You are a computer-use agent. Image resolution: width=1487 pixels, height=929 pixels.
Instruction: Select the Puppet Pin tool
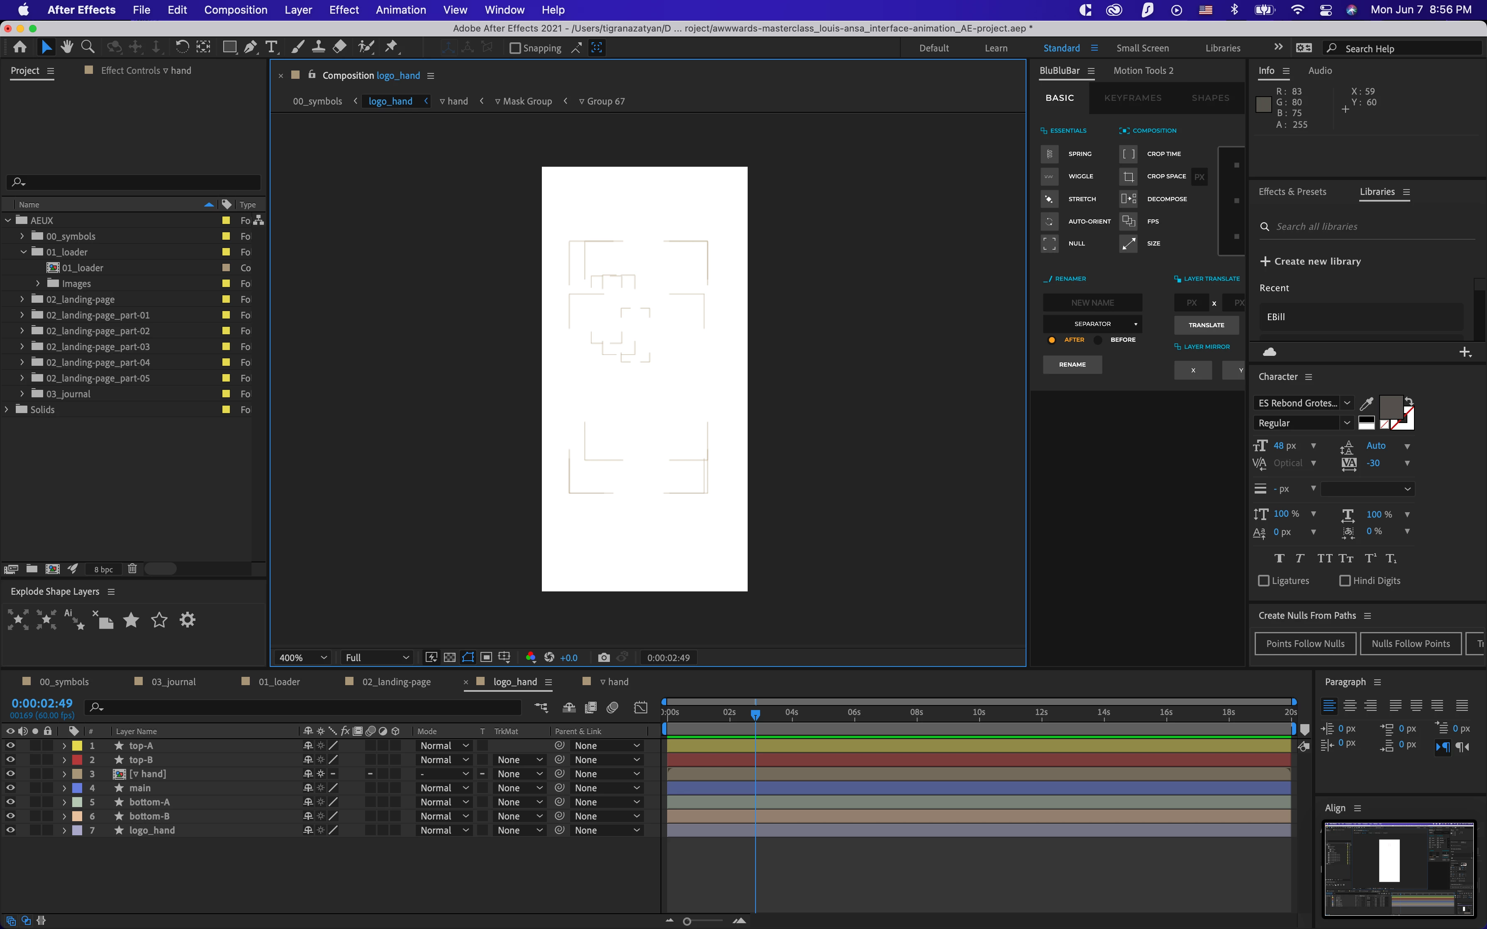click(391, 47)
